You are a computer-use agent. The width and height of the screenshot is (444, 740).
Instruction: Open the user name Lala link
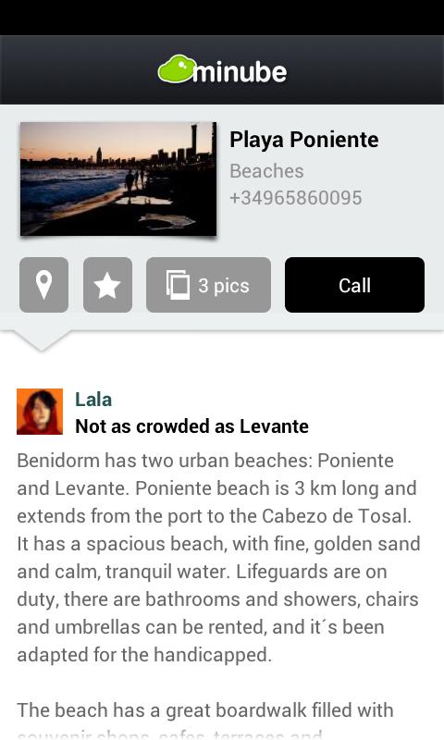tap(93, 400)
